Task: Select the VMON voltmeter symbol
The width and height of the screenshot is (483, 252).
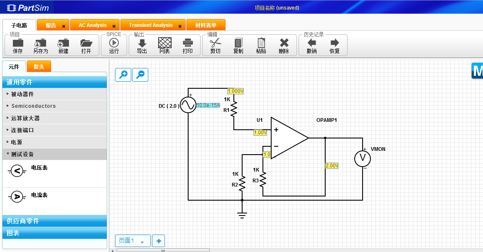Action: 363,158
